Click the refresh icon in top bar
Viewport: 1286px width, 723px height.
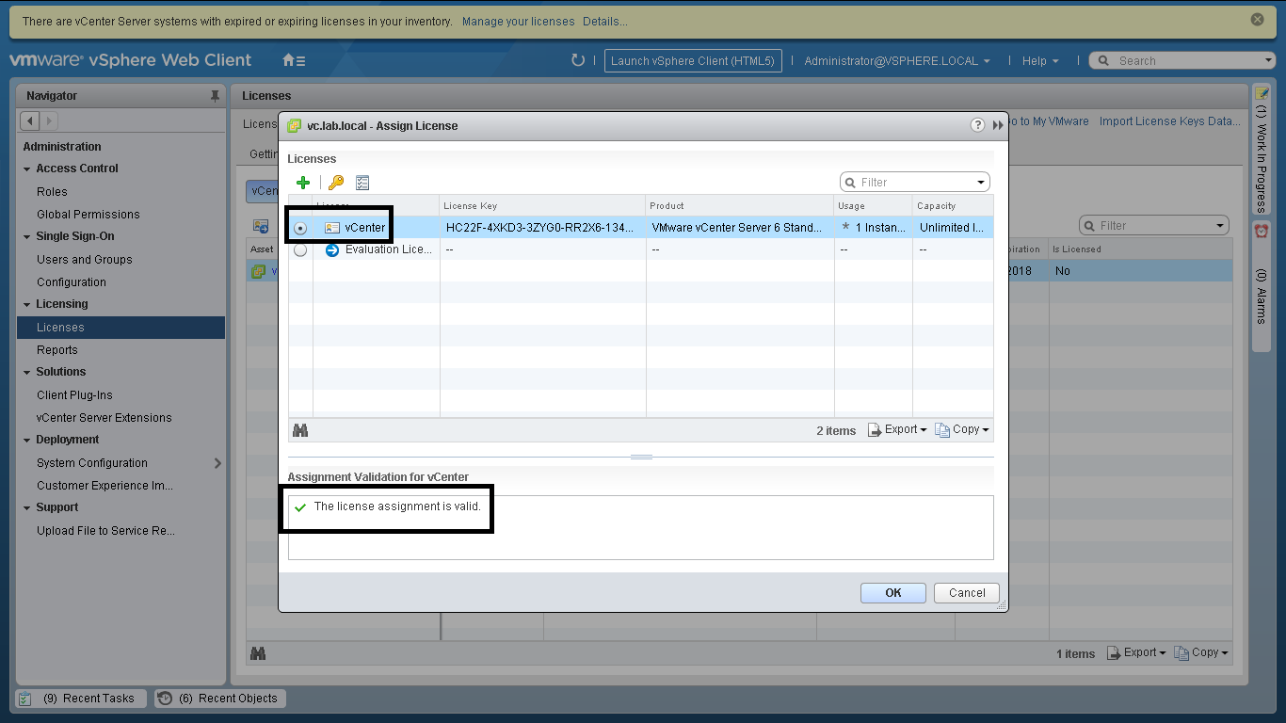(x=578, y=60)
